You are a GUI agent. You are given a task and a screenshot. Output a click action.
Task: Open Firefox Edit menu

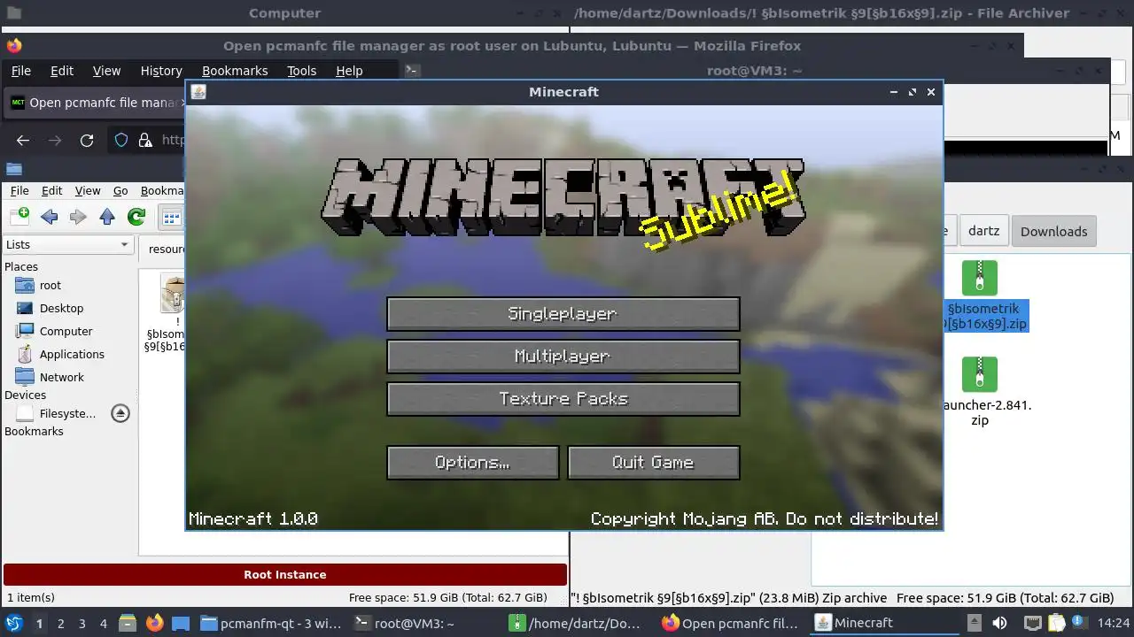point(62,71)
